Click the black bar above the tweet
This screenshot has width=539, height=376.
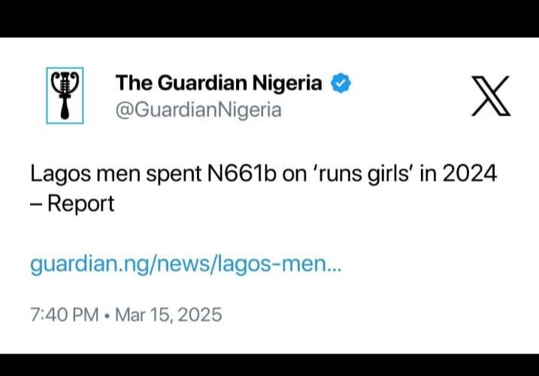coord(269,18)
